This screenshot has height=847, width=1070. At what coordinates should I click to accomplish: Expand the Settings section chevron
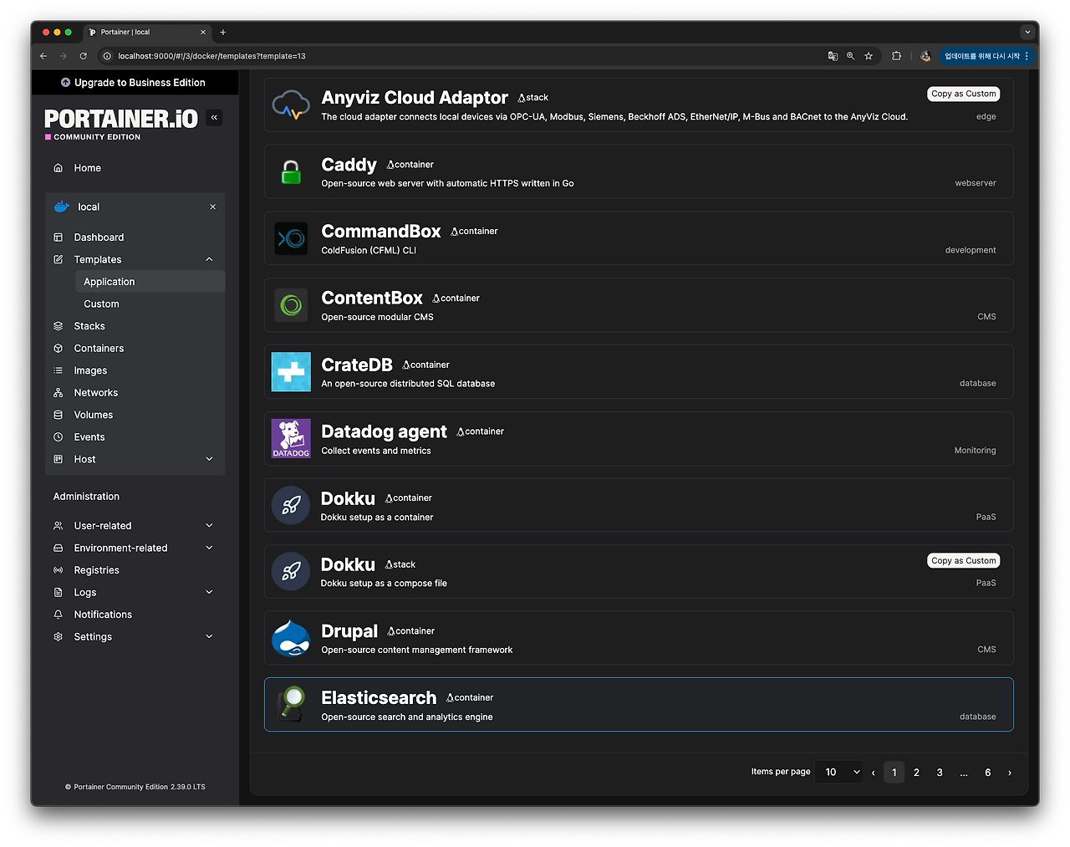click(x=209, y=636)
